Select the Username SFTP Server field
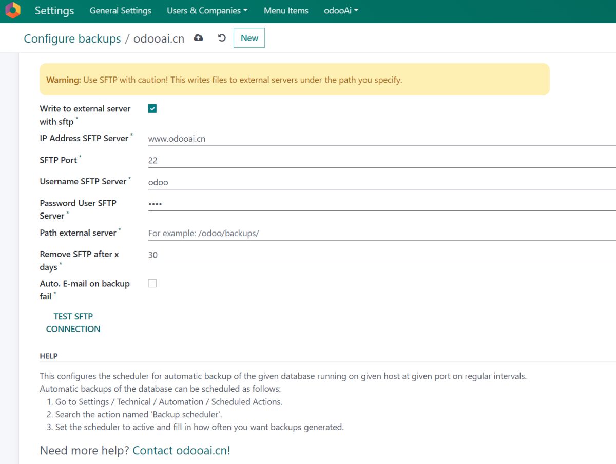This screenshot has width=616, height=464. [380, 182]
